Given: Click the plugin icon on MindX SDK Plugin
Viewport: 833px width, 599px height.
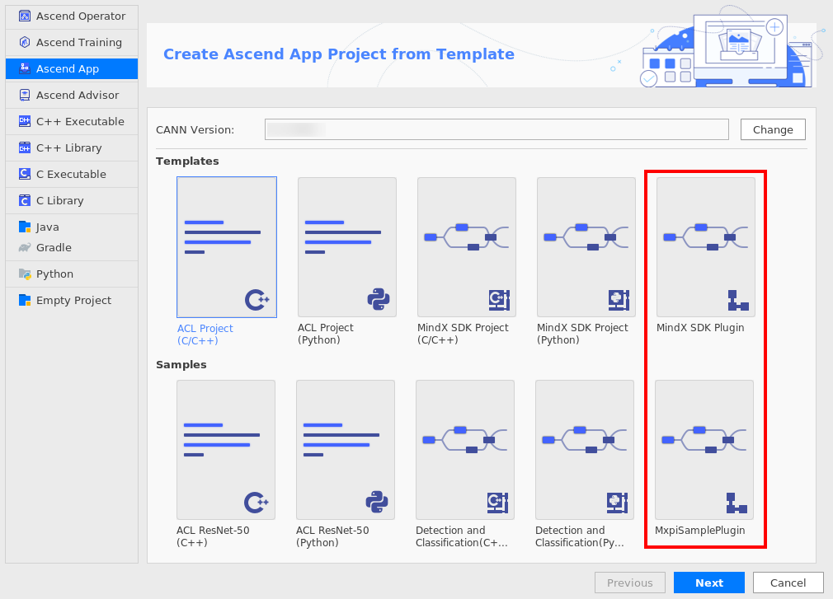Looking at the screenshot, I should (x=738, y=300).
